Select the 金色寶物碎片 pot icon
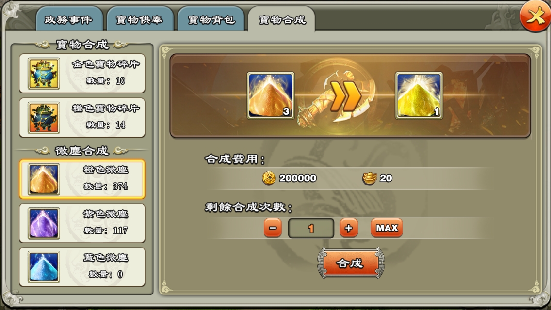Screen dimensions: 551x310 (x=44, y=73)
